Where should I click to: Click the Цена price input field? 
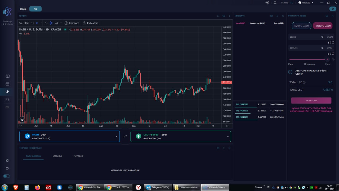coord(311,37)
